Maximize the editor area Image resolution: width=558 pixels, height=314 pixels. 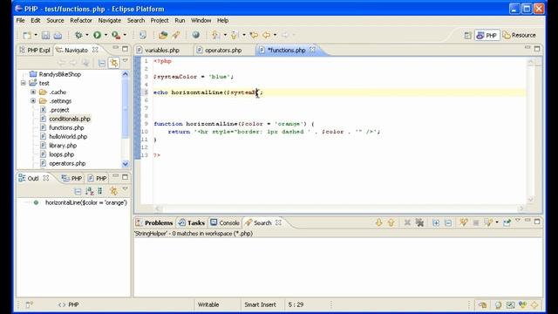tap(537, 49)
